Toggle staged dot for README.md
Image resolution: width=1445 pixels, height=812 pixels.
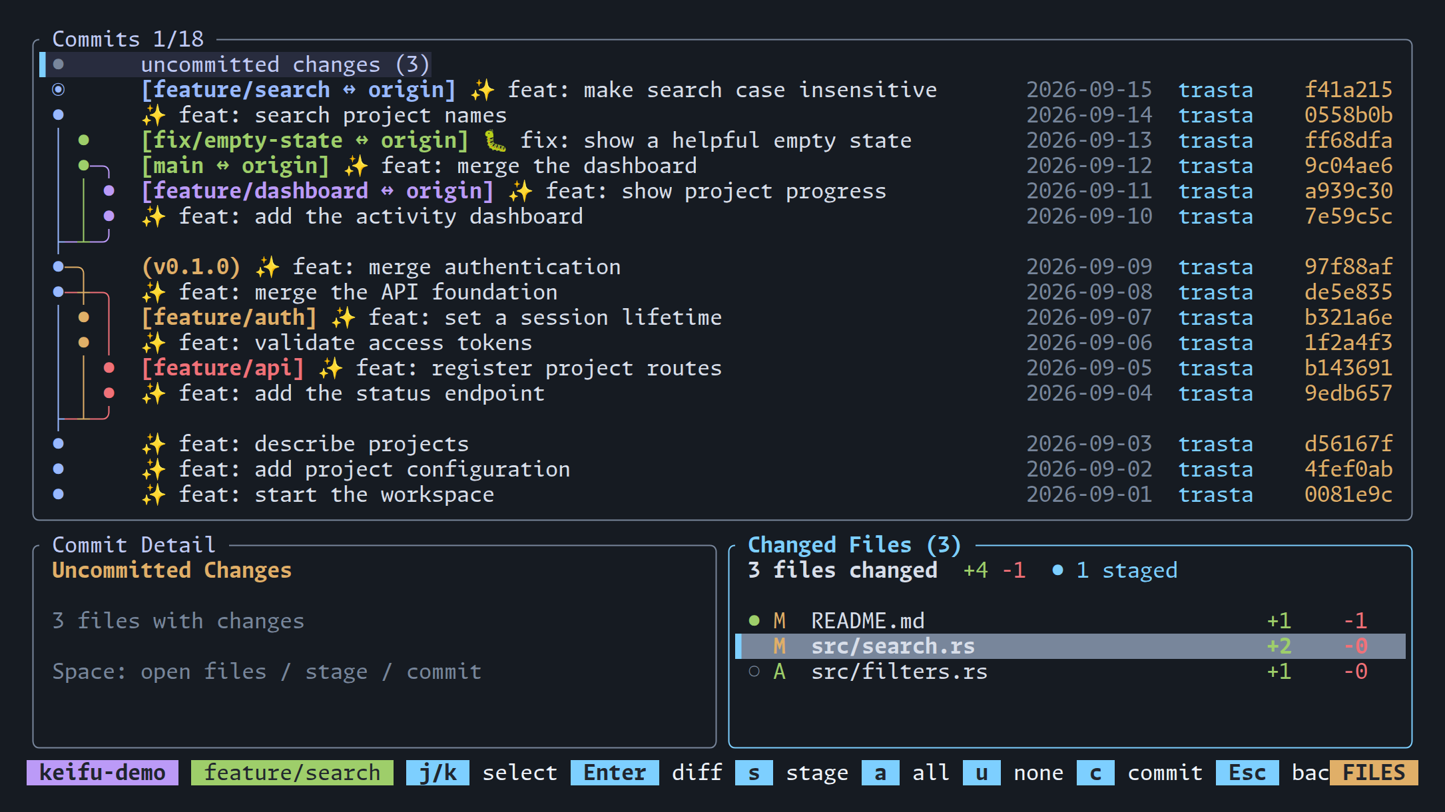(x=754, y=621)
